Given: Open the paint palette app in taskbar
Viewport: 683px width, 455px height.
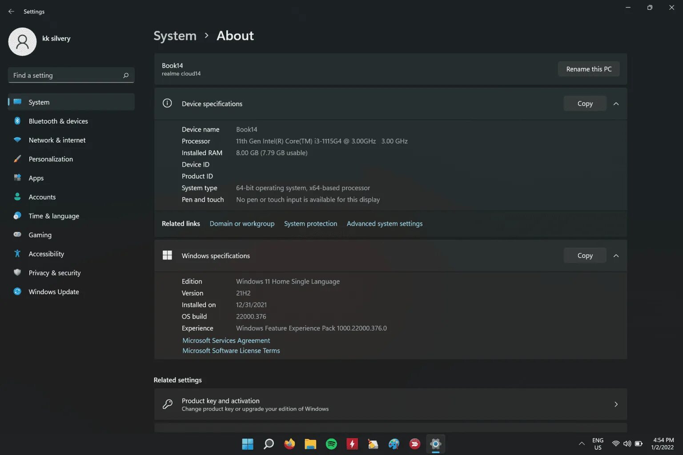Looking at the screenshot, I should 394,444.
